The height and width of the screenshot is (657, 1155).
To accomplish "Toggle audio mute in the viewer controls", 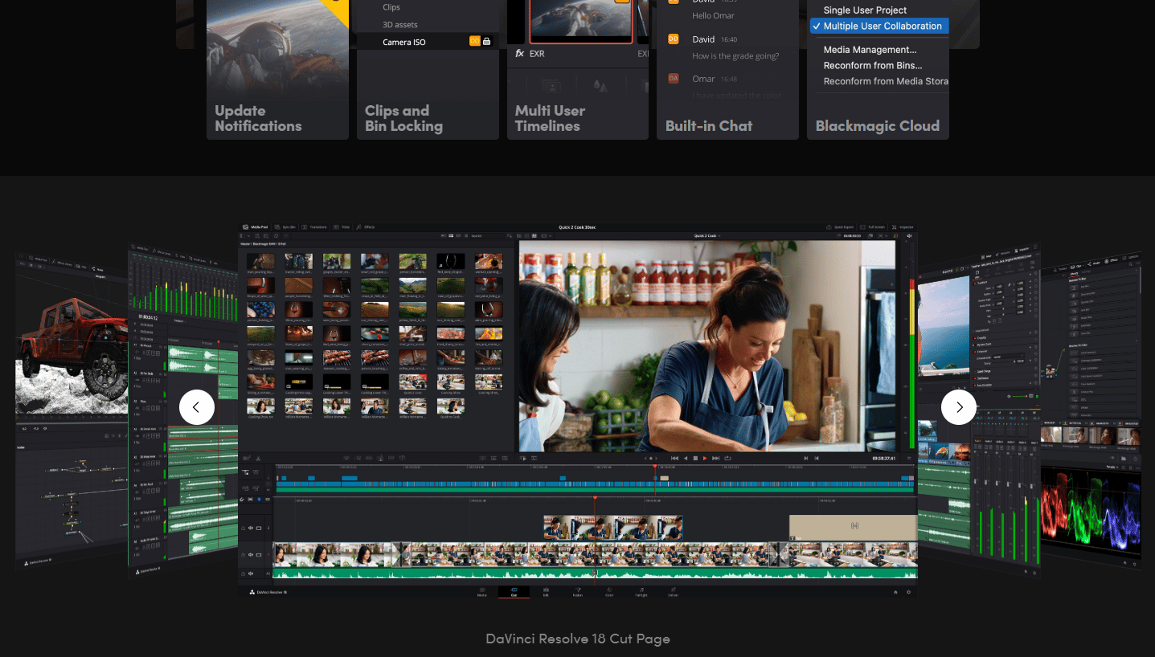I will pyautogui.click(x=909, y=236).
